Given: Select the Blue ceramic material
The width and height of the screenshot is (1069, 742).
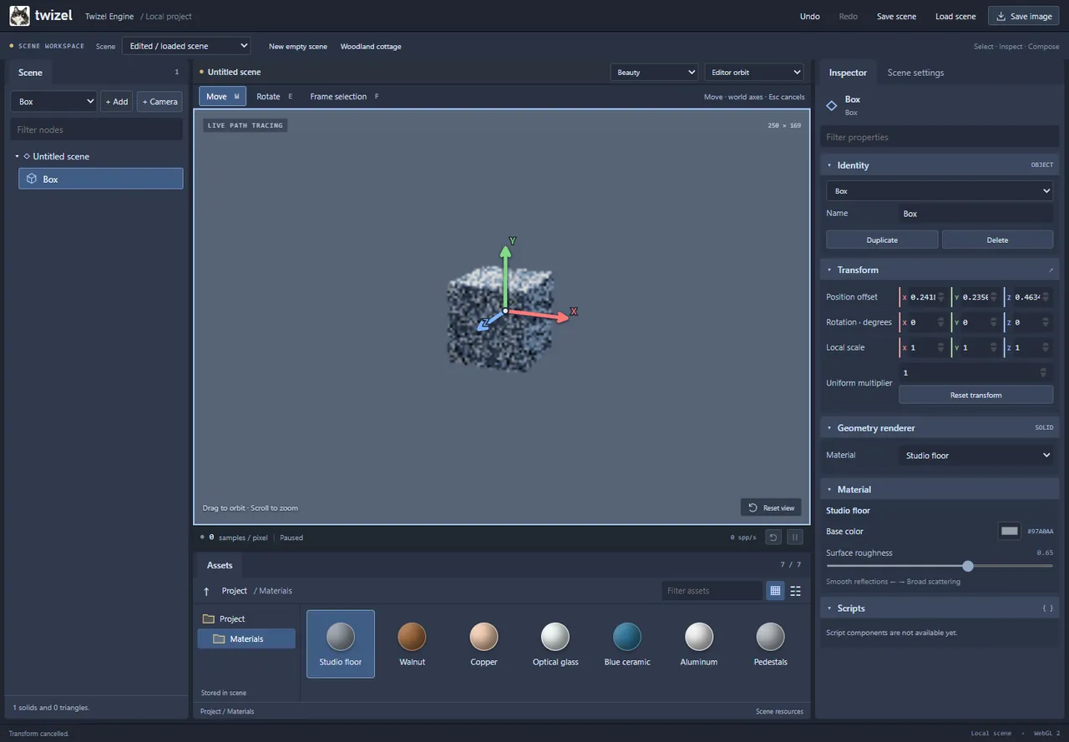Looking at the screenshot, I should 627,644.
